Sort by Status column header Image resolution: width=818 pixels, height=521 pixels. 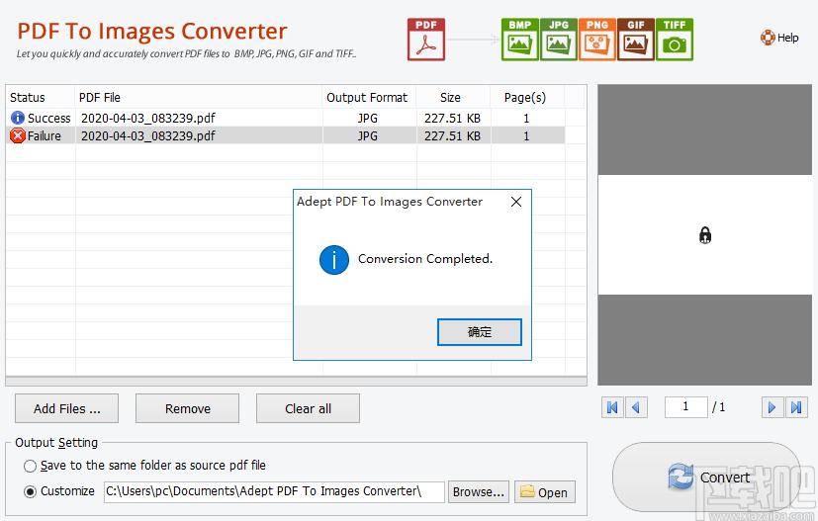41,98
